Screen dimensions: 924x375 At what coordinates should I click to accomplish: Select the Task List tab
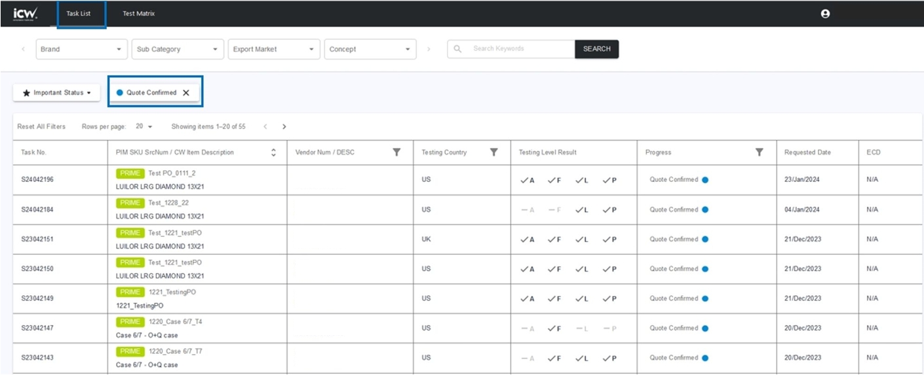click(79, 13)
